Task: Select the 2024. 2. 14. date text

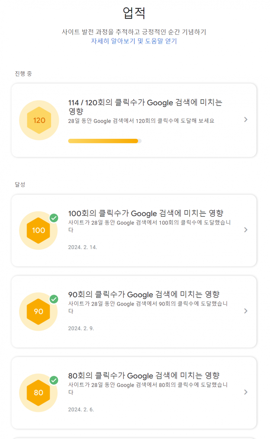Action: (x=82, y=247)
